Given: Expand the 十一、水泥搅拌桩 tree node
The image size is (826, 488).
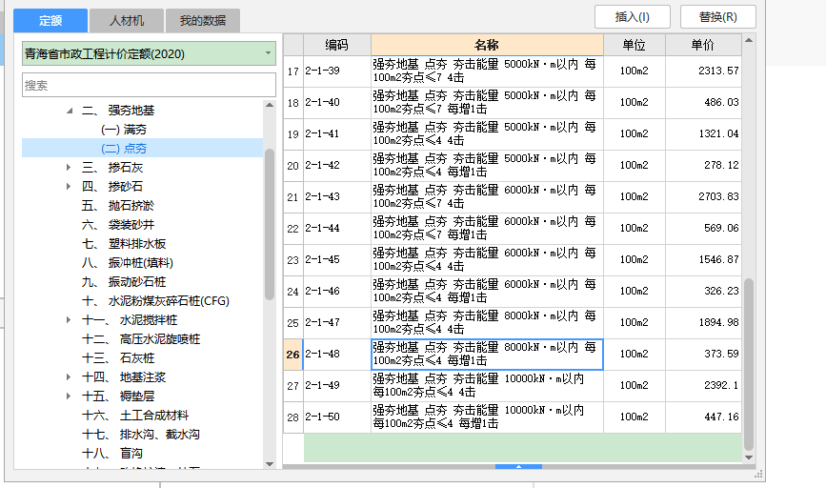Looking at the screenshot, I should (x=69, y=320).
